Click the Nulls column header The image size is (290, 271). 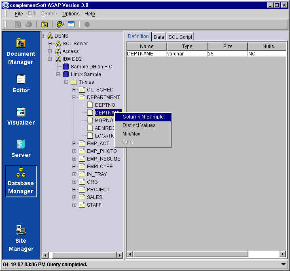click(x=267, y=46)
